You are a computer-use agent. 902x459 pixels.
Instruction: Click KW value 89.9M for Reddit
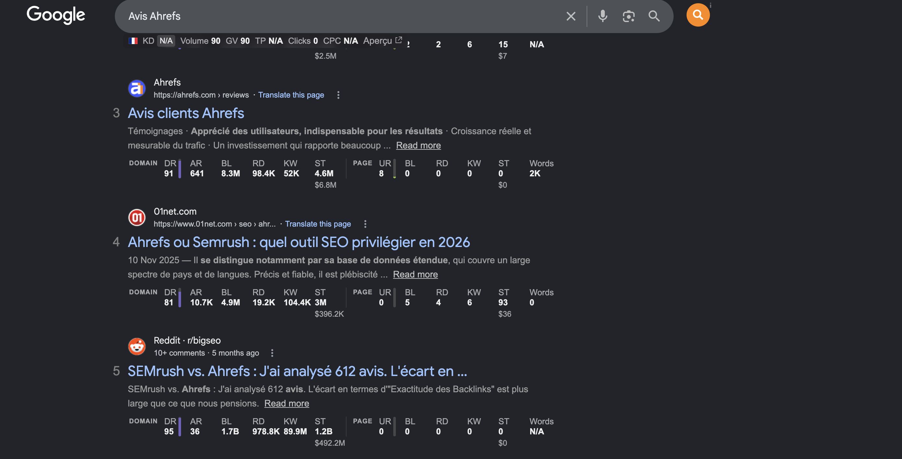point(295,432)
